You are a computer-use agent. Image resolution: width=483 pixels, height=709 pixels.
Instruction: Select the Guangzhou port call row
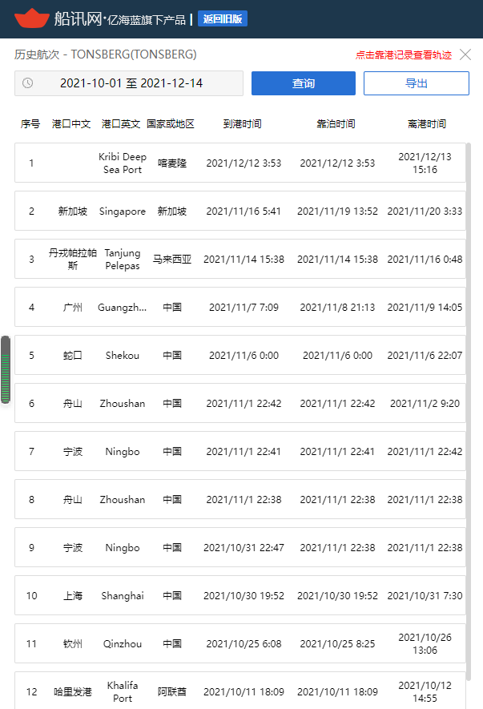pyautogui.click(x=240, y=307)
